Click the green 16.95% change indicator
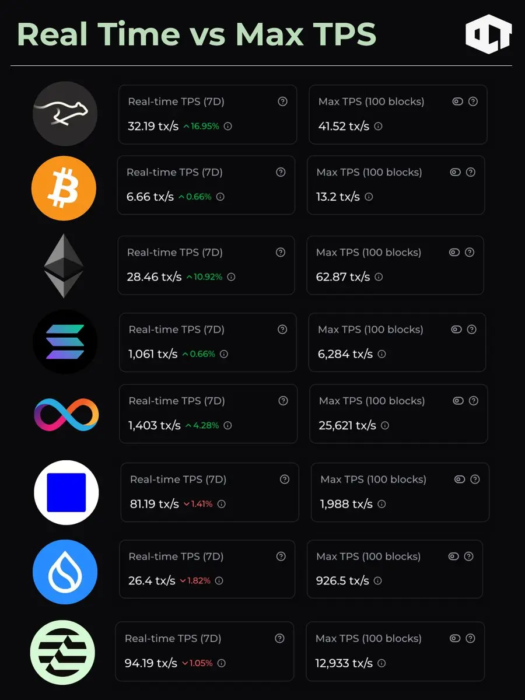Image resolution: width=525 pixels, height=700 pixels. (201, 126)
